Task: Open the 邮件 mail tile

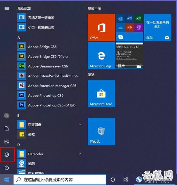Action: (x=158, y=27)
